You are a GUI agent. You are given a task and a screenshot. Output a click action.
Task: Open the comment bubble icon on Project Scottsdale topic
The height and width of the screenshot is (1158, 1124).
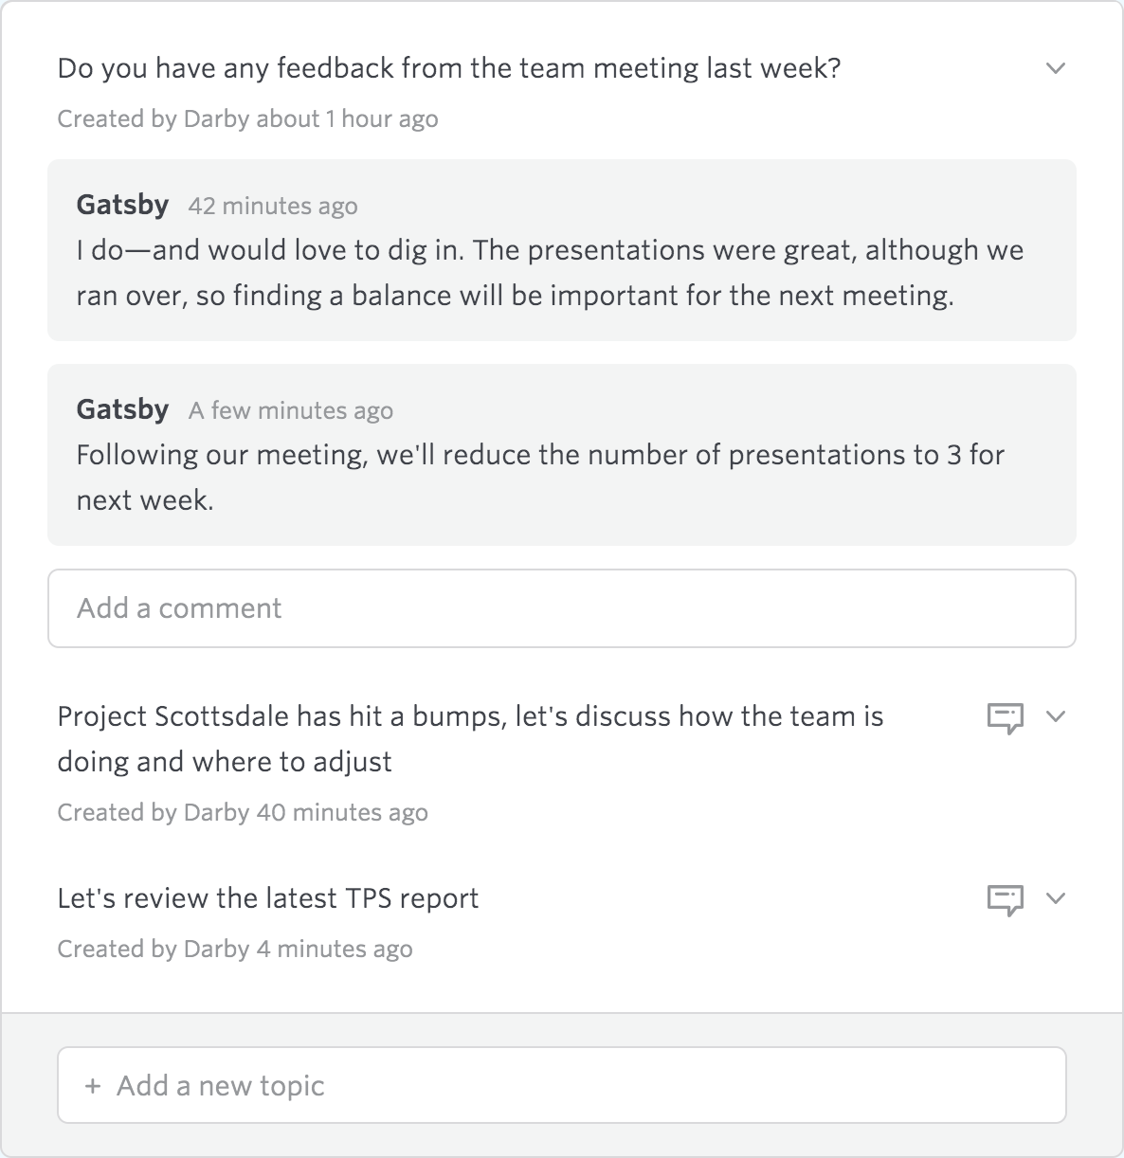1006,717
